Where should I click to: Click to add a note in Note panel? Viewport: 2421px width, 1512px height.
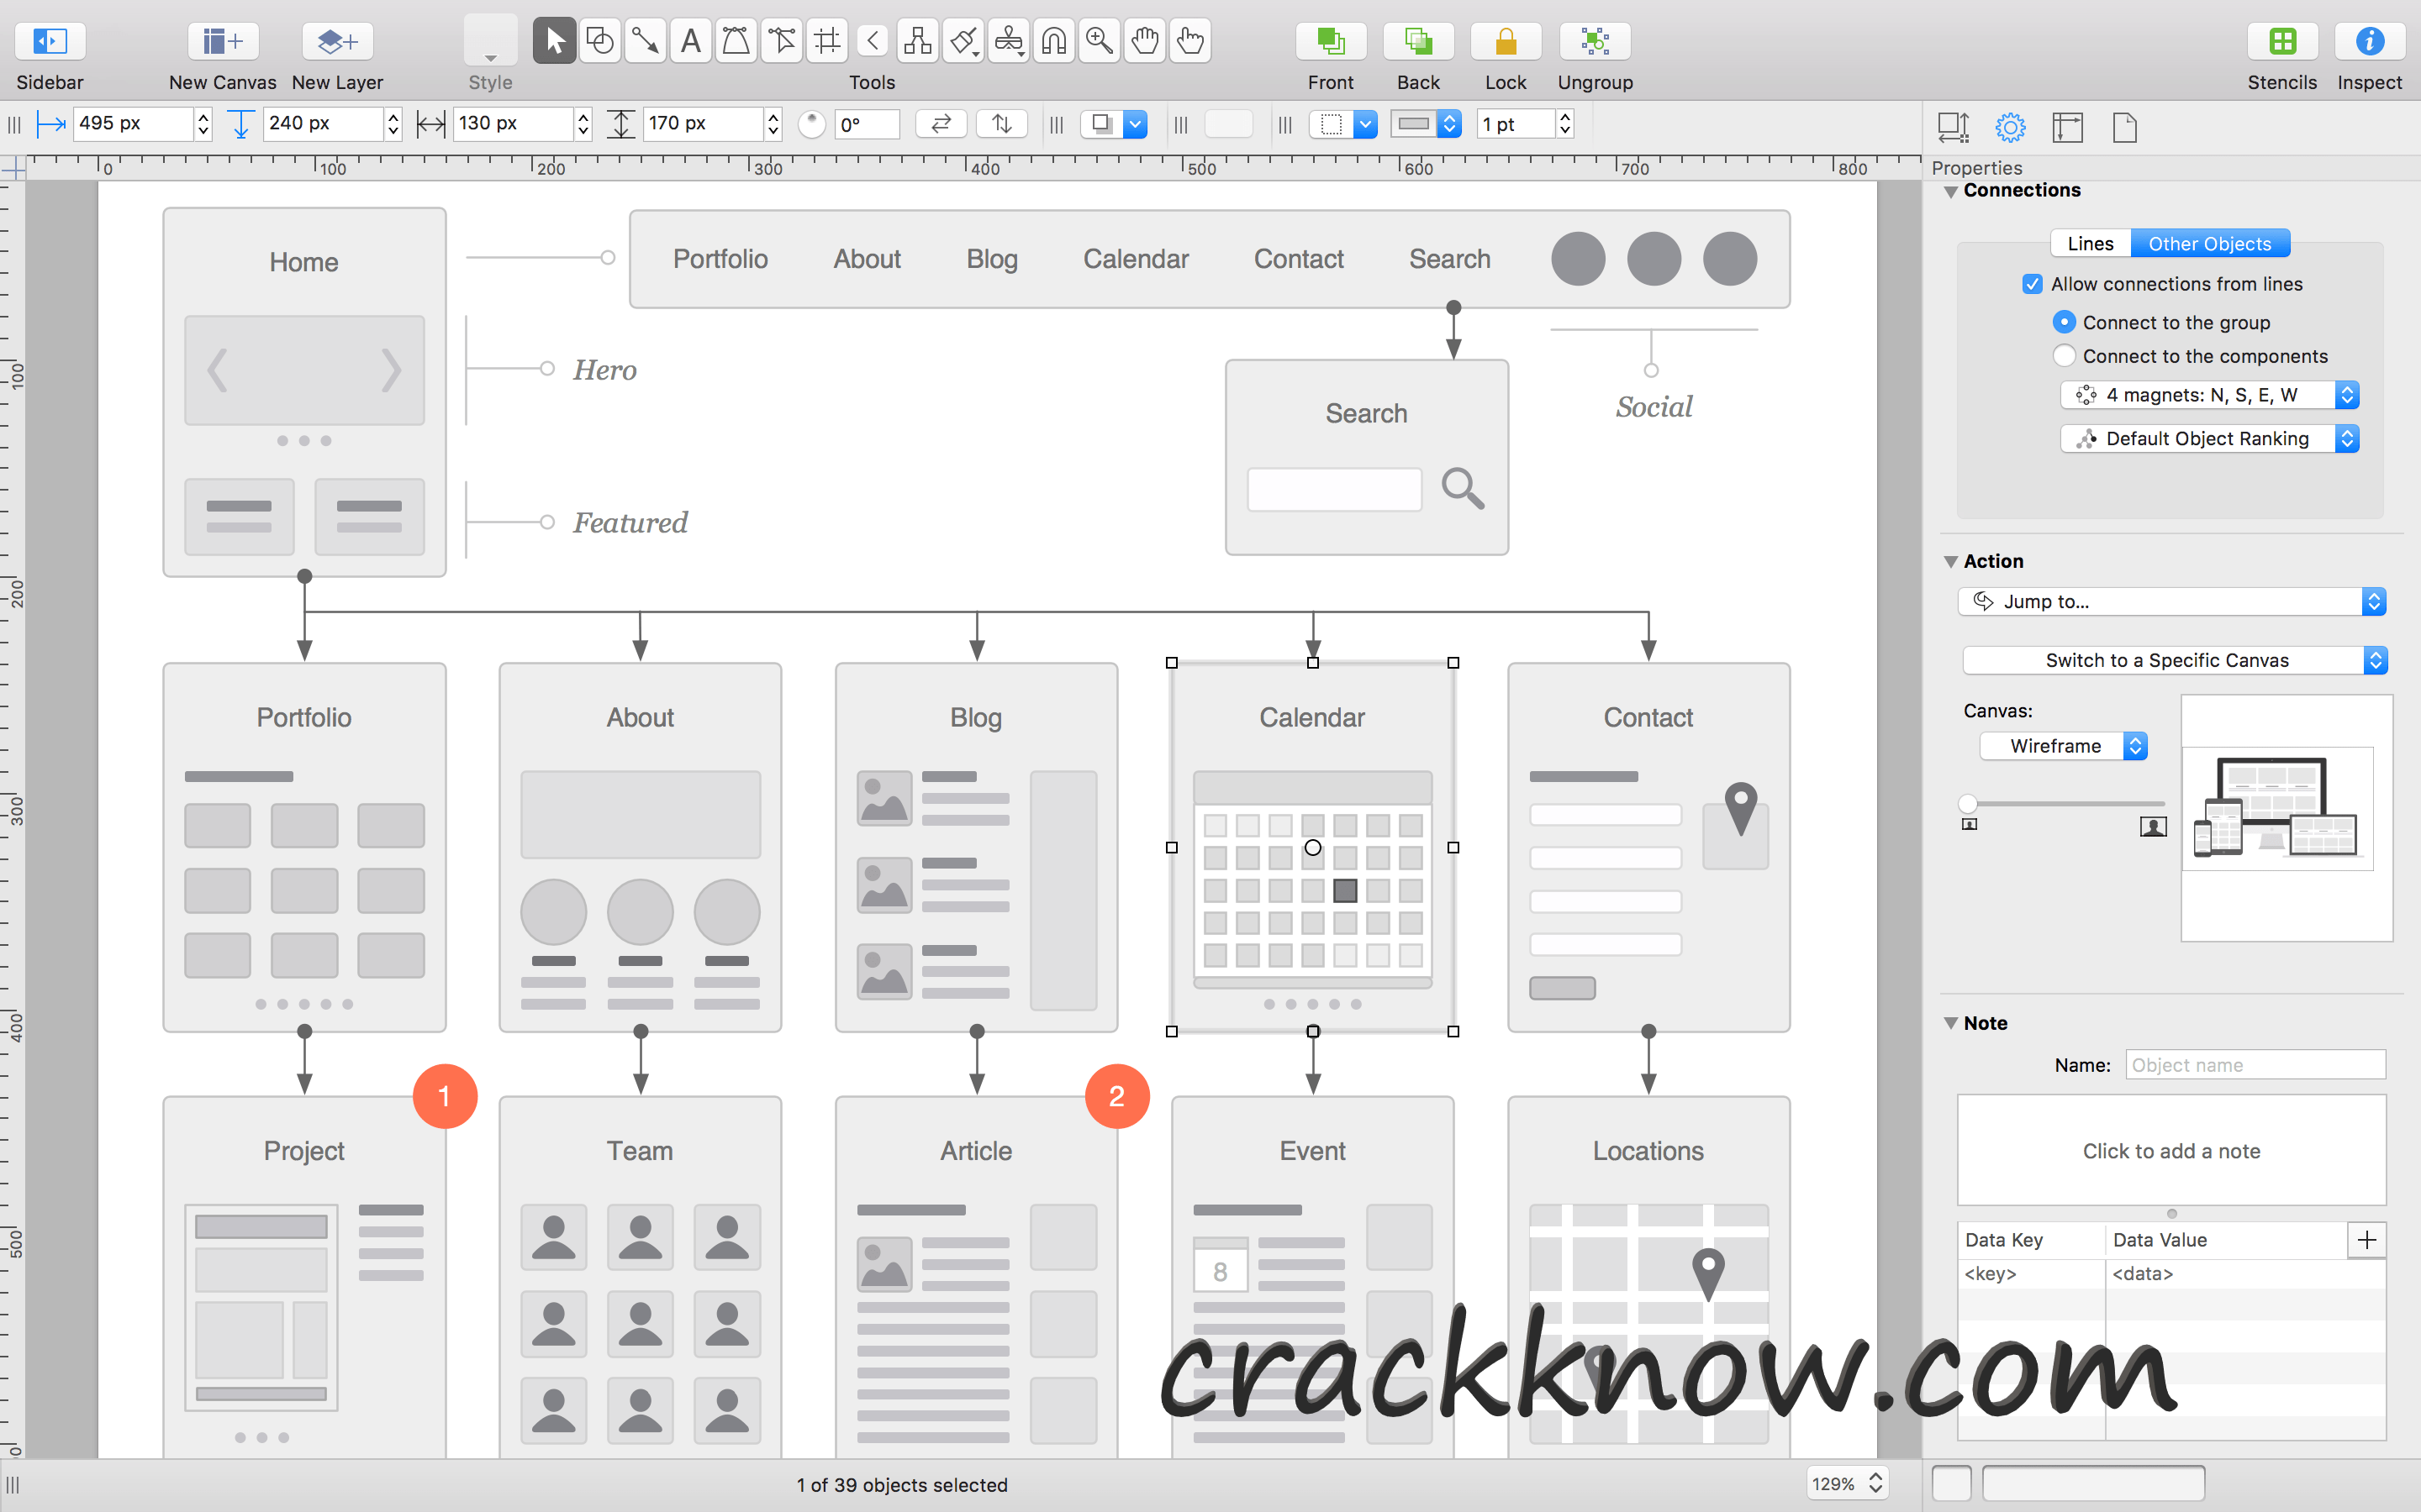[x=2170, y=1150]
